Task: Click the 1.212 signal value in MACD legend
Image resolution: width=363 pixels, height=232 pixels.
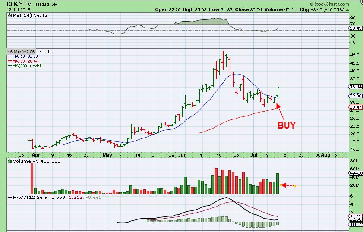Action: pyautogui.click(x=76, y=198)
